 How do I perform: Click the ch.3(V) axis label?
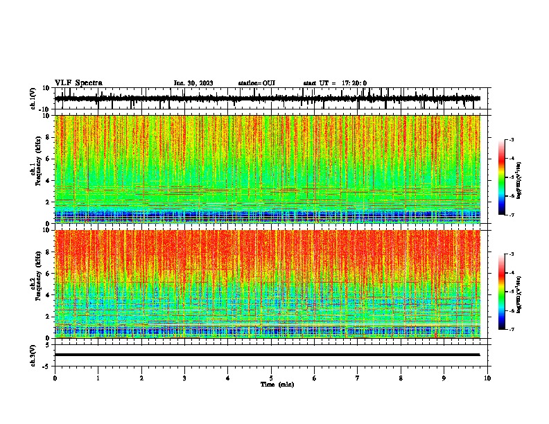(33, 356)
